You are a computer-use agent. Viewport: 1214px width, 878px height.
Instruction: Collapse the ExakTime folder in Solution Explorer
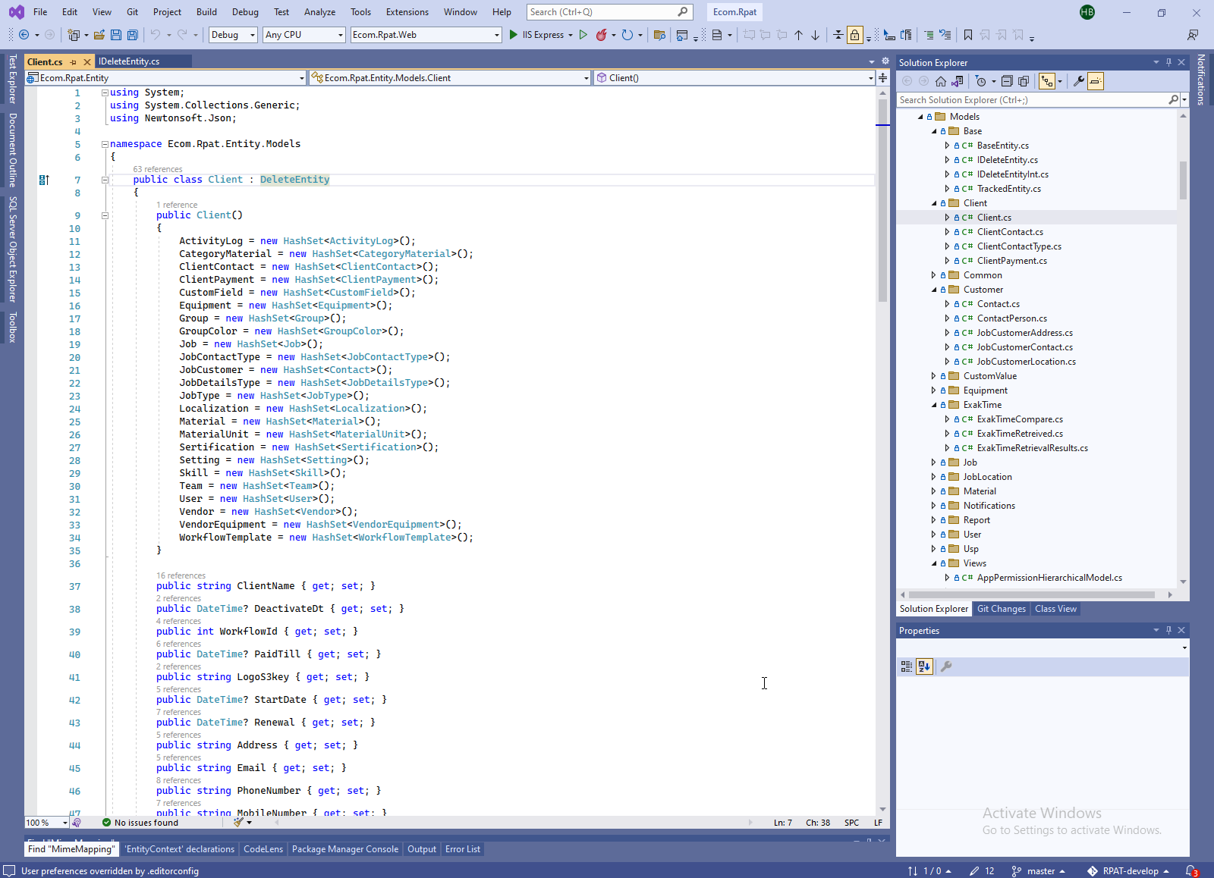(x=934, y=405)
